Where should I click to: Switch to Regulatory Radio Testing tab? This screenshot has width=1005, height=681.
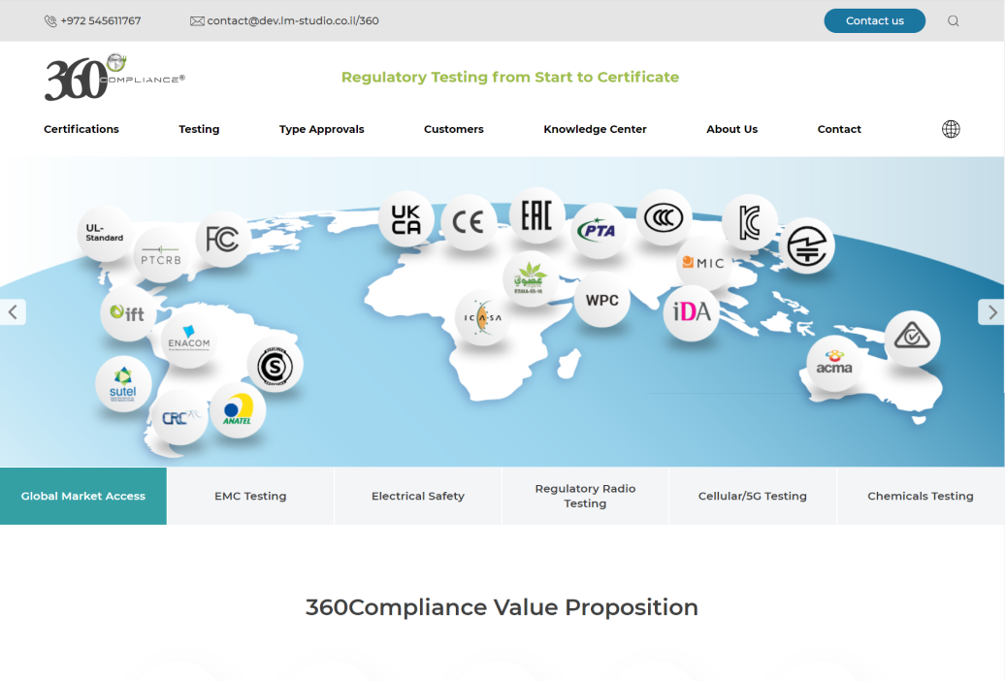(585, 496)
